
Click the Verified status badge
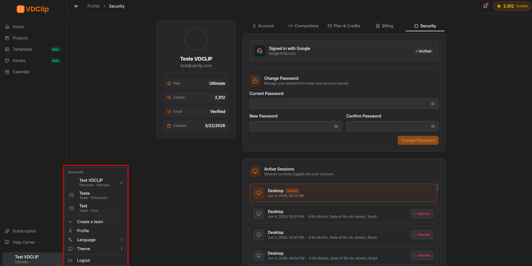coord(423,51)
